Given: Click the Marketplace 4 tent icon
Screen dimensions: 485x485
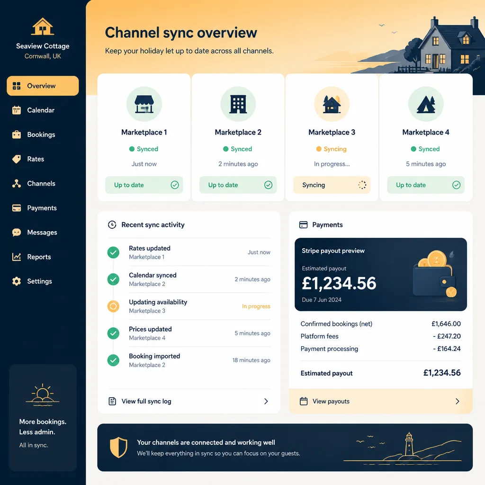Looking at the screenshot, I should pos(426,104).
